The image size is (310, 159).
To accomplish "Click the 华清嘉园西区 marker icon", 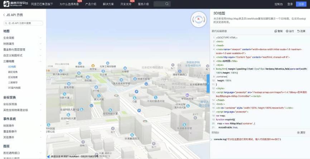I will tap(132, 135).
